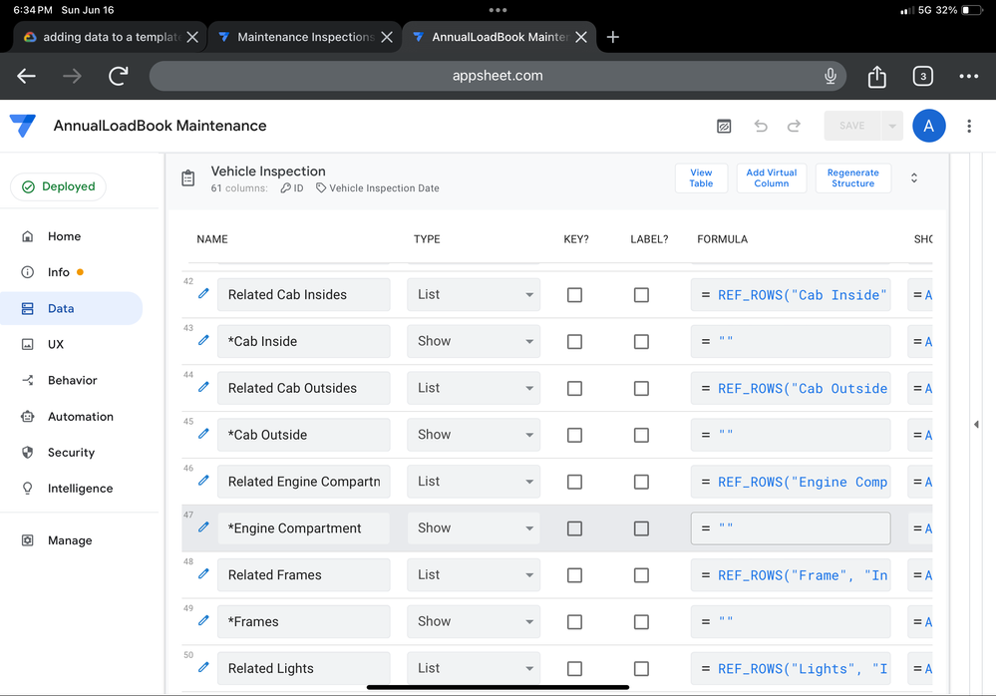The height and width of the screenshot is (696, 996).
Task: Open the tab switcher showing 3 tabs
Action: point(923,76)
